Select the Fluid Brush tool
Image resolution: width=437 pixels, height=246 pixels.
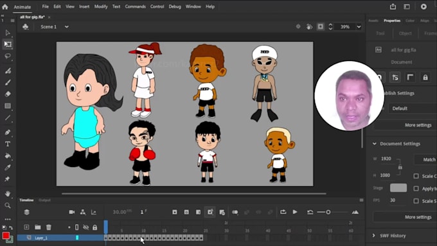tap(8, 71)
